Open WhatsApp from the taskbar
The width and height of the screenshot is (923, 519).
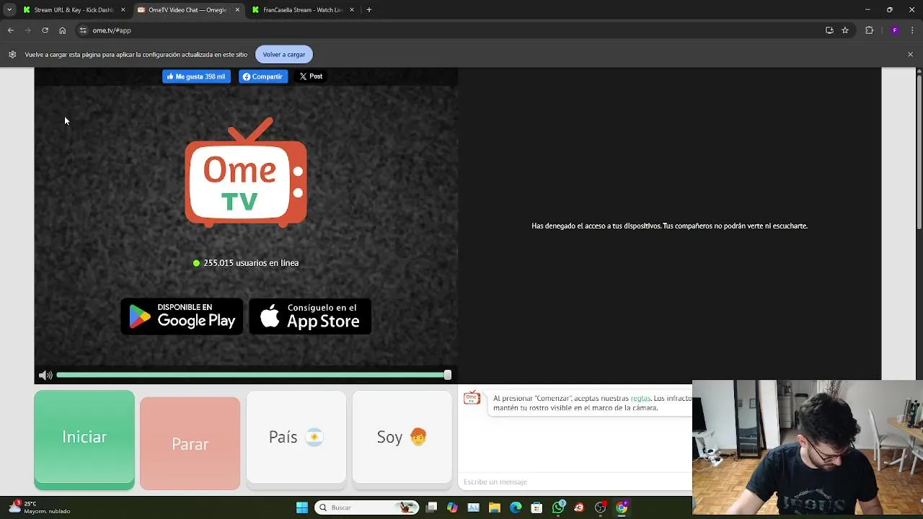pyautogui.click(x=558, y=507)
